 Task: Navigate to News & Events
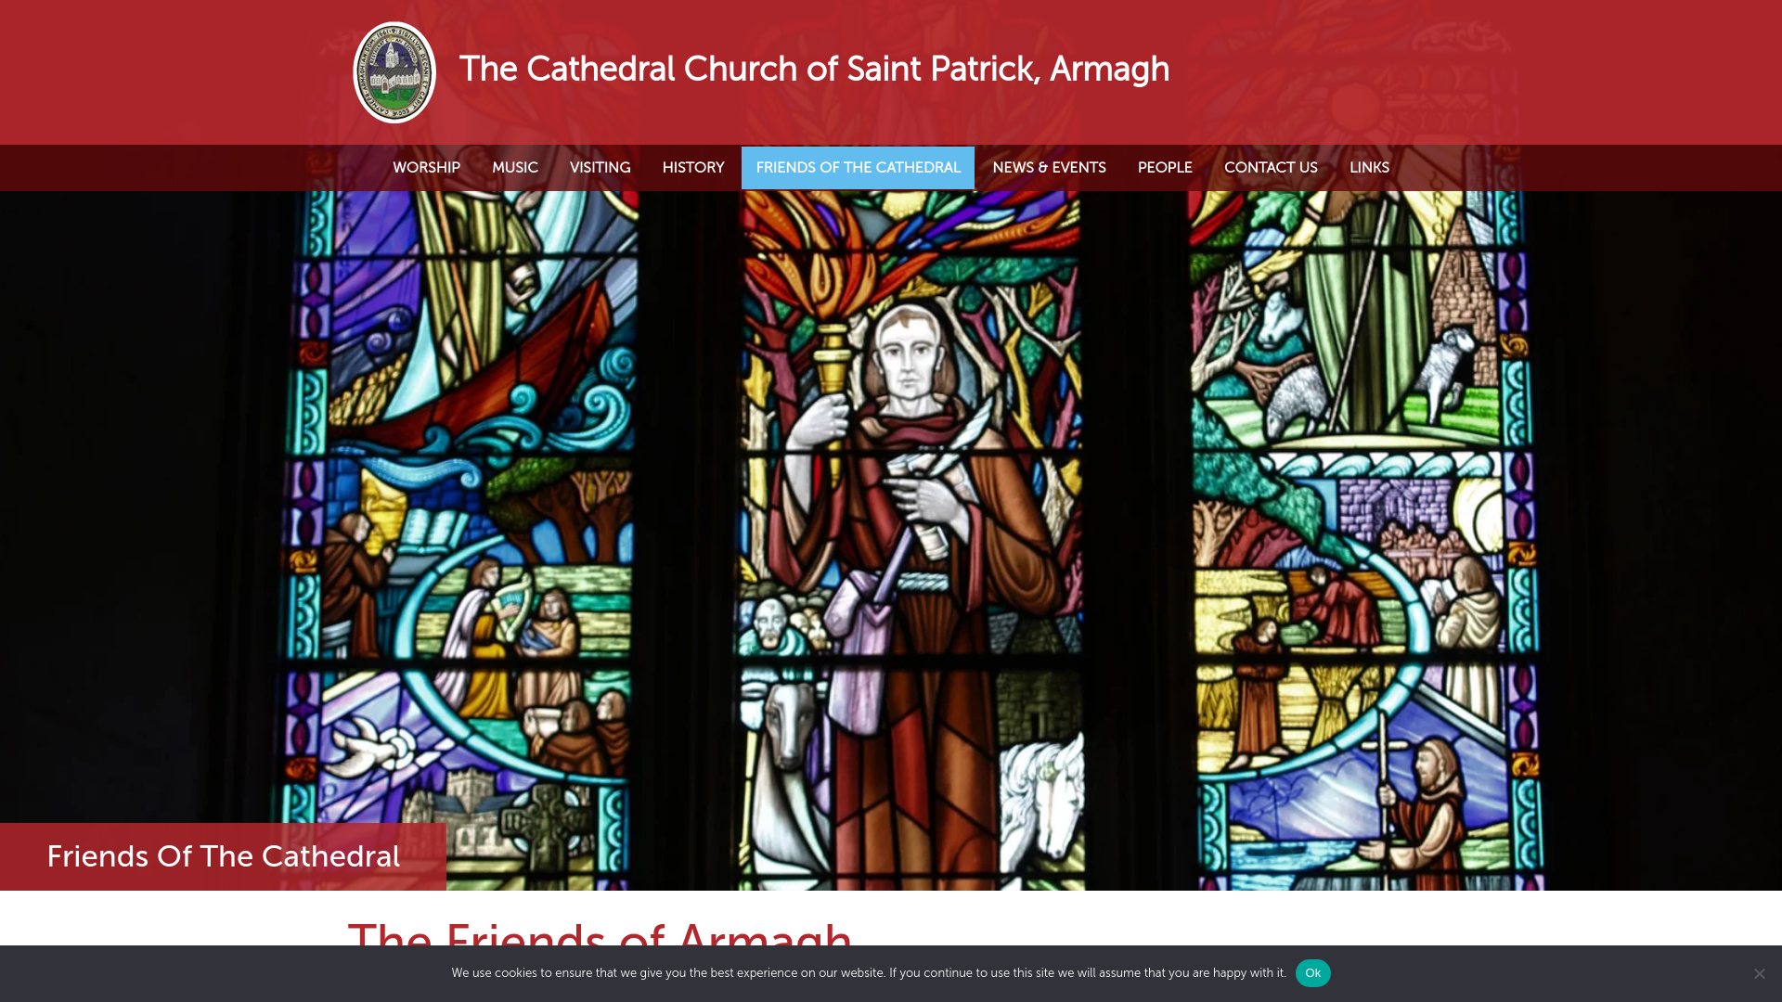click(1049, 168)
